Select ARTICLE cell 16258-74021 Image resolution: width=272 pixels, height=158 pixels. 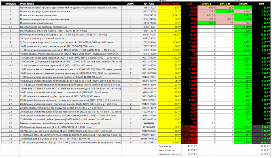click(x=149, y=27)
